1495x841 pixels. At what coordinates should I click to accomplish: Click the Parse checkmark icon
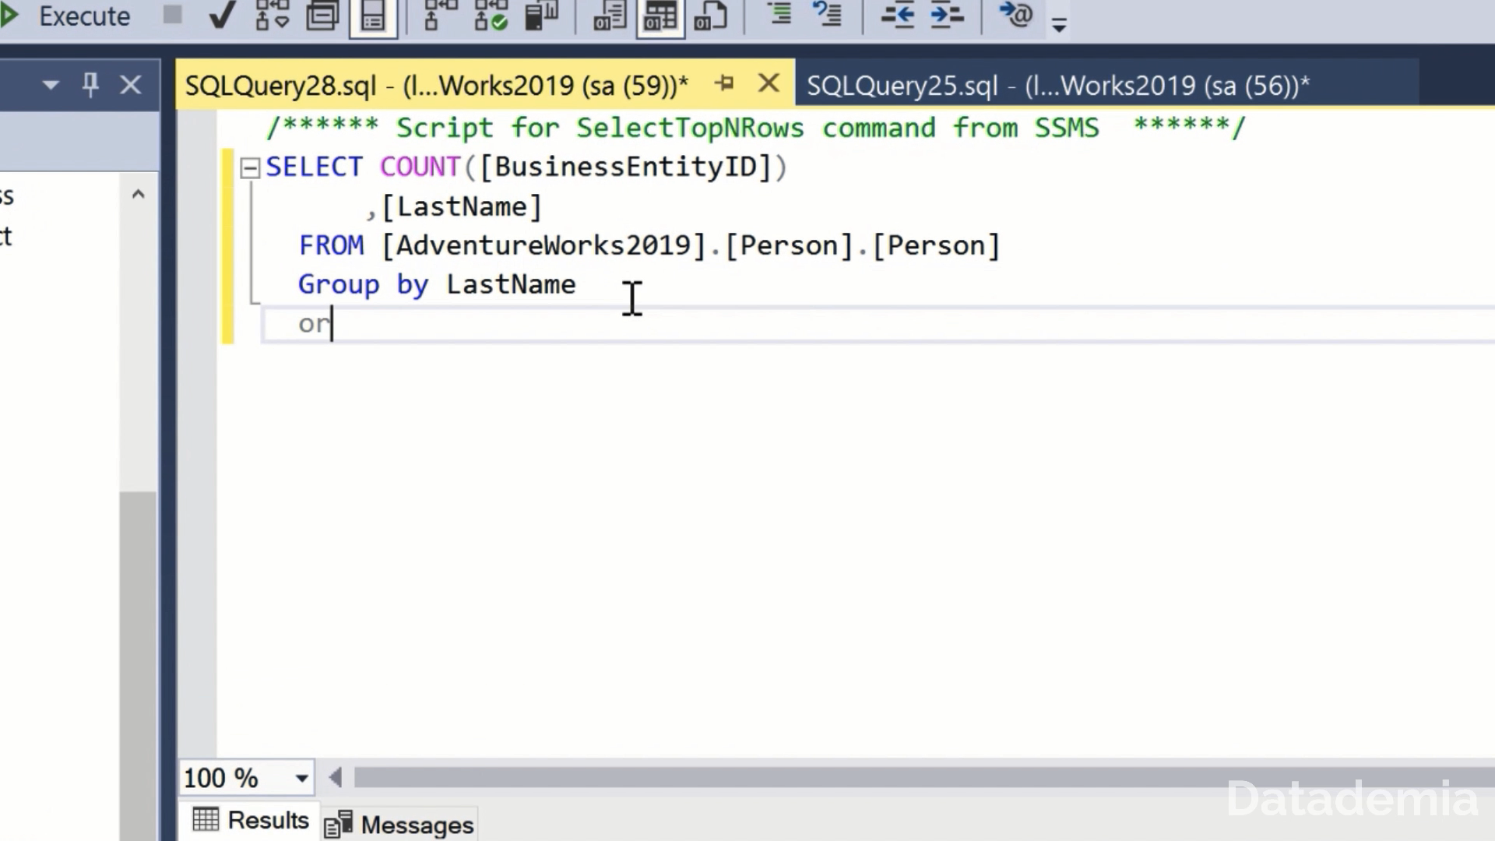(x=222, y=16)
